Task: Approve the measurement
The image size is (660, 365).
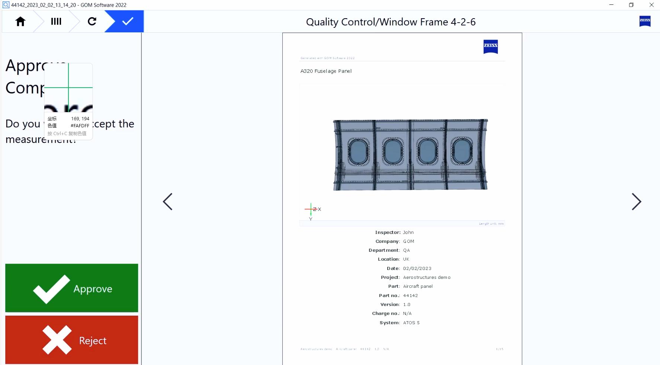Action: point(71,288)
